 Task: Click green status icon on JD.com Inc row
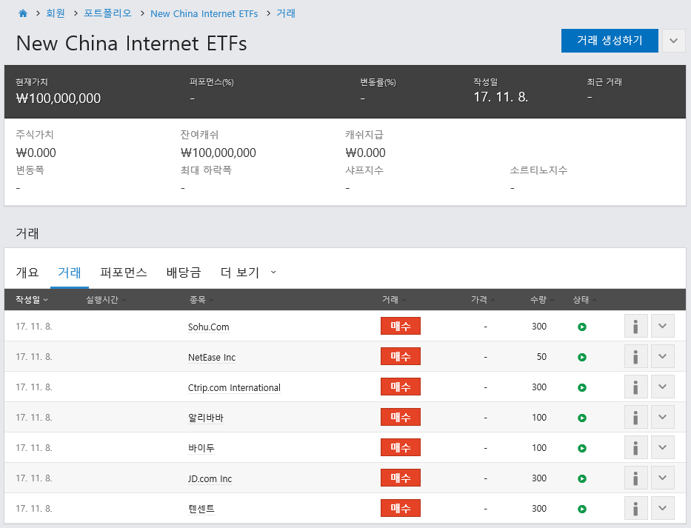tap(582, 478)
